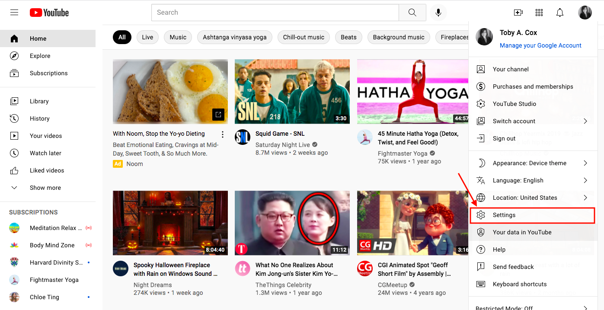This screenshot has height=310, width=604.
Task: Open the notifications bell
Action: click(x=560, y=13)
